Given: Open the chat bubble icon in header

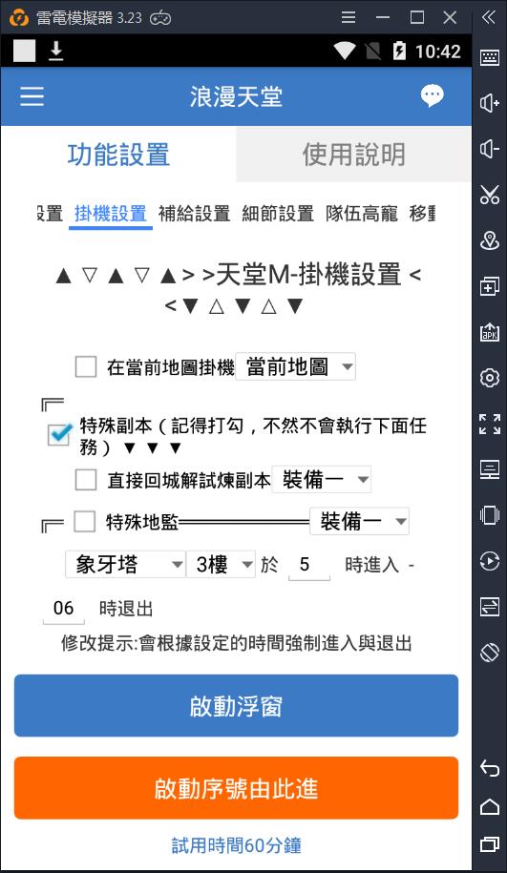Looking at the screenshot, I should (432, 96).
